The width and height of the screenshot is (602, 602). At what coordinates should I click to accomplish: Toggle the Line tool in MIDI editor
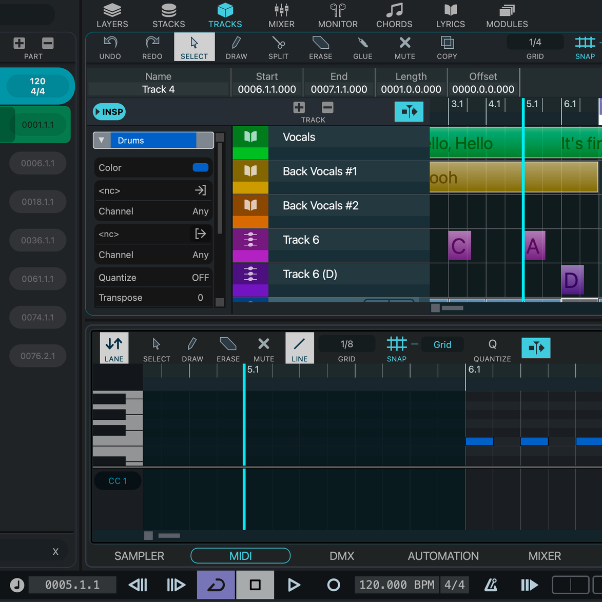coord(300,348)
